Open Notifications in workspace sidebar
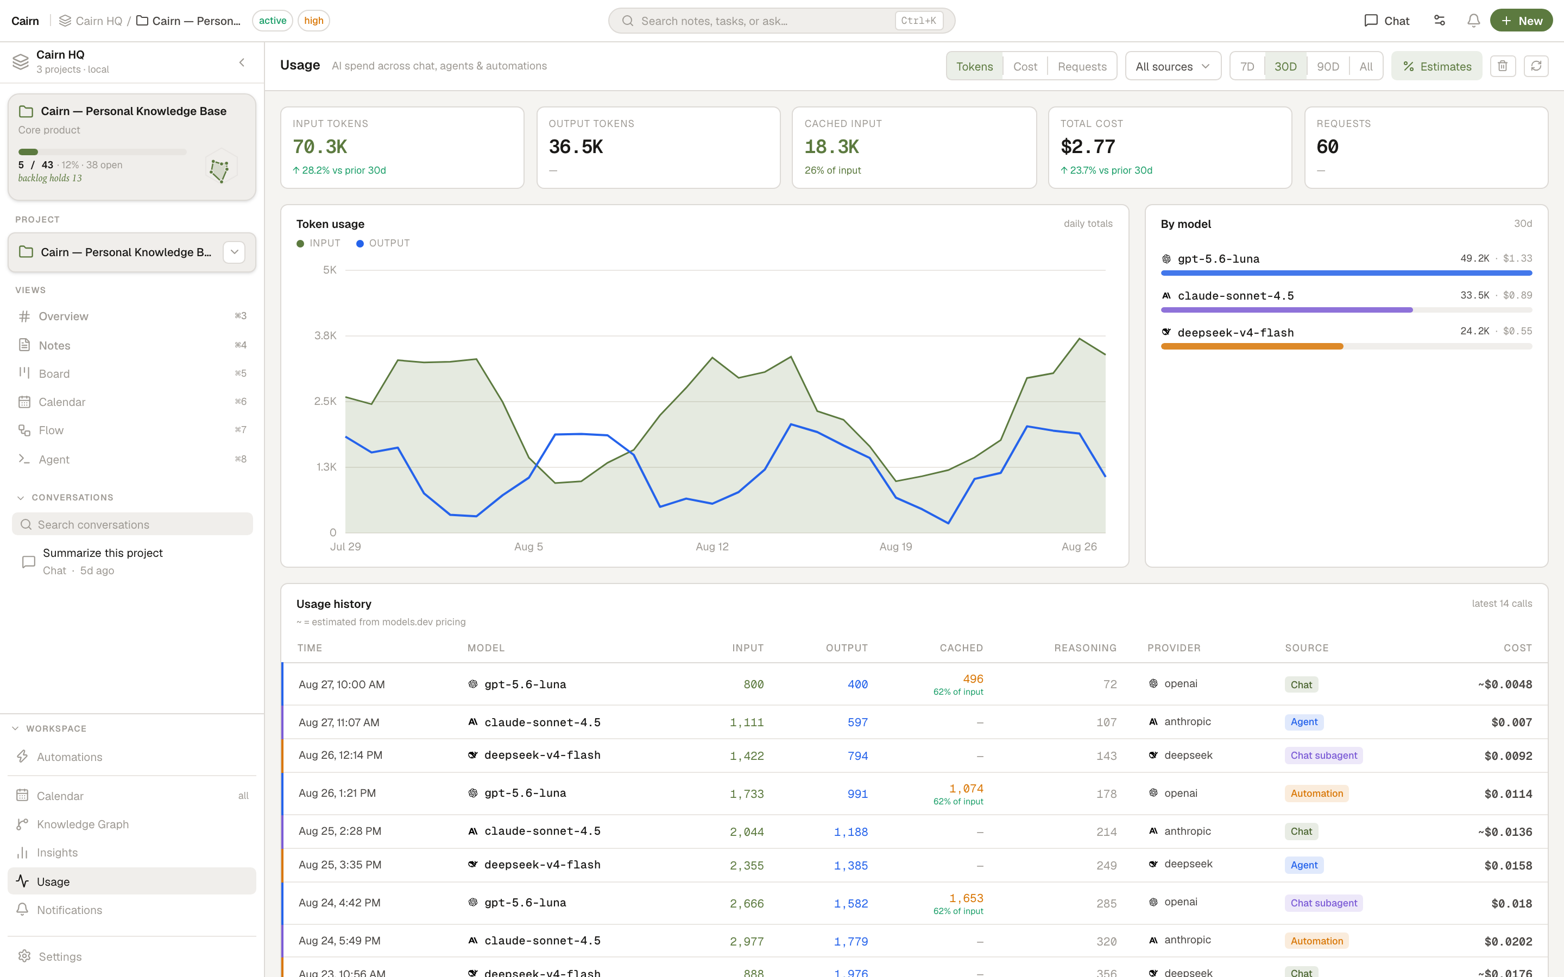Image resolution: width=1564 pixels, height=977 pixels. [132, 910]
